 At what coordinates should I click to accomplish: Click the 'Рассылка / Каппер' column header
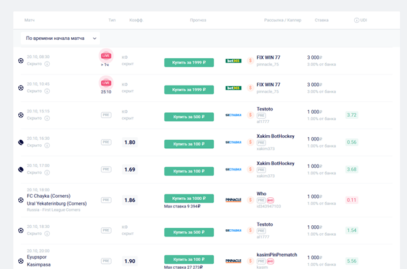(282, 20)
